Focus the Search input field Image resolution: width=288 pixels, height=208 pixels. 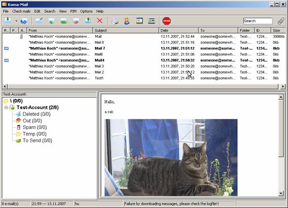click(x=257, y=21)
